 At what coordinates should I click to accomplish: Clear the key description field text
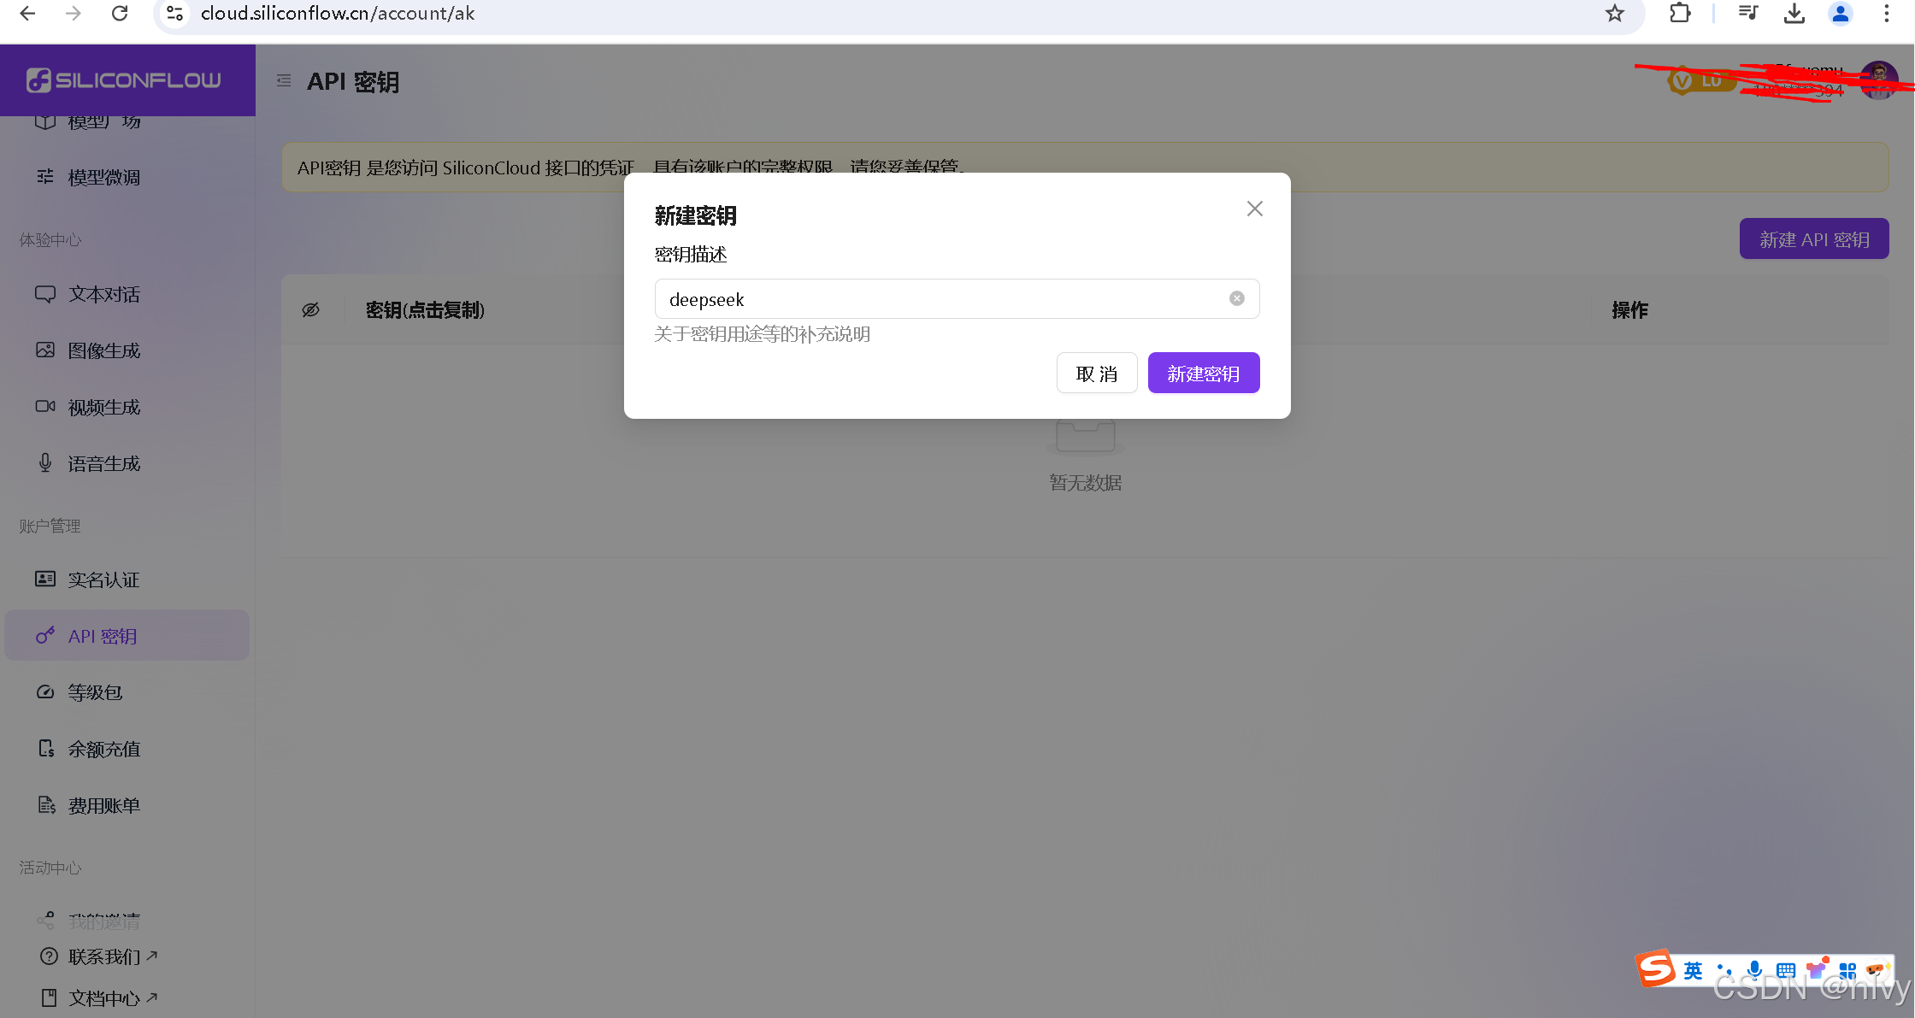[x=1236, y=298]
